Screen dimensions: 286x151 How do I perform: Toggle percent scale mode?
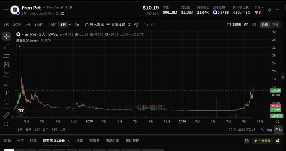pyautogui.click(x=262, y=130)
